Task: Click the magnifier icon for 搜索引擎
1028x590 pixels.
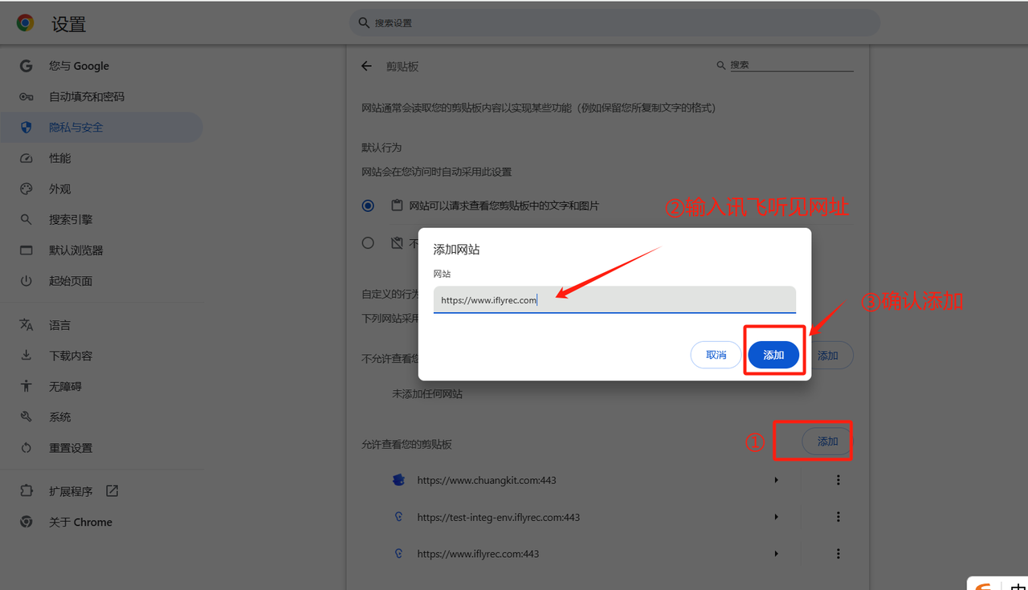Action: click(x=27, y=219)
